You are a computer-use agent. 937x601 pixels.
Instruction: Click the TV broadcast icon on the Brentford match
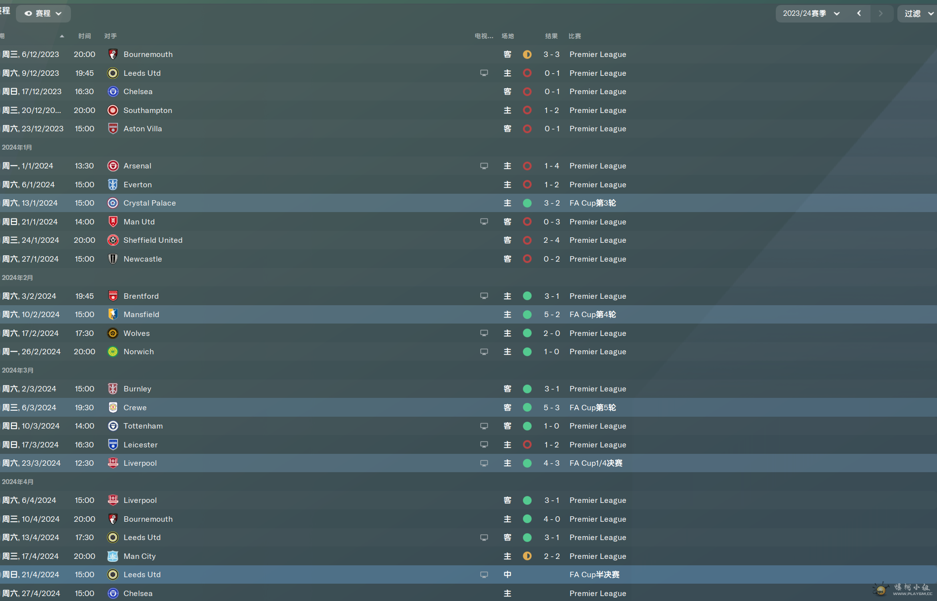[484, 296]
